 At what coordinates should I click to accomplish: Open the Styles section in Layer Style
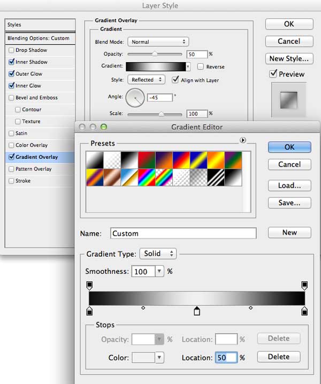pyautogui.click(x=40, y=25)
